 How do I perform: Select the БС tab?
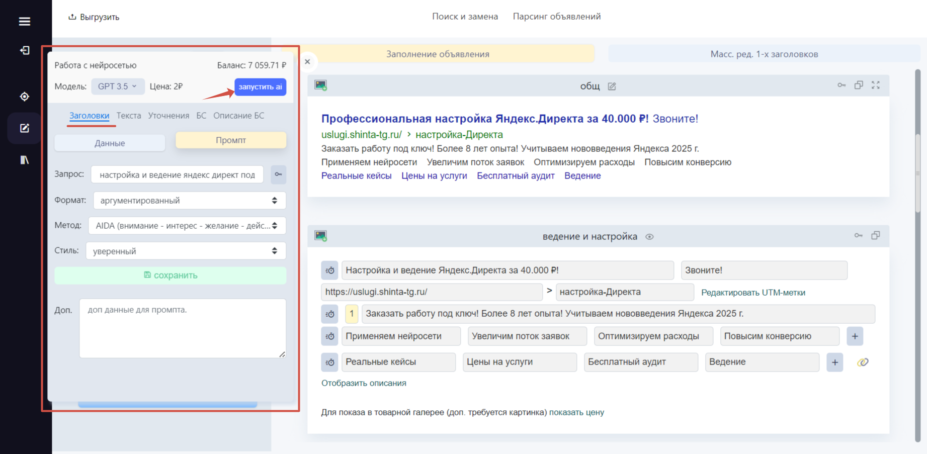point(201,116)
